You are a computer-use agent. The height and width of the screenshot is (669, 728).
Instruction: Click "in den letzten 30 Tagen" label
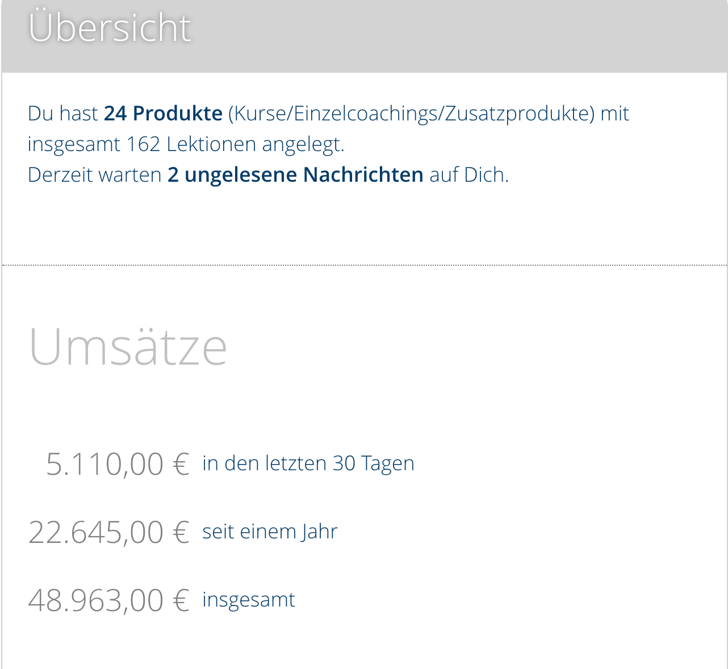[x=308, y=463]
